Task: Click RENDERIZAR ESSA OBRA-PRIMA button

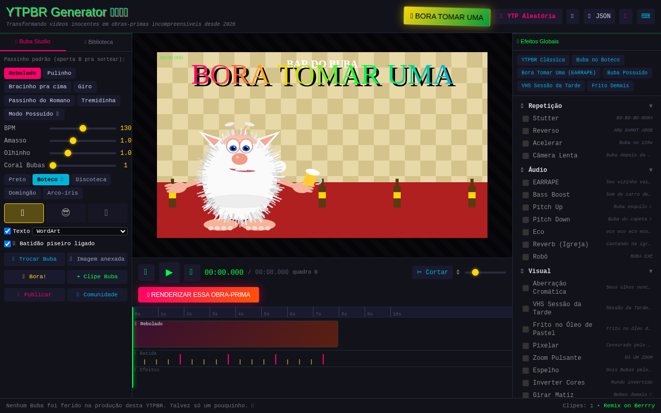Action: coord(199,295)
